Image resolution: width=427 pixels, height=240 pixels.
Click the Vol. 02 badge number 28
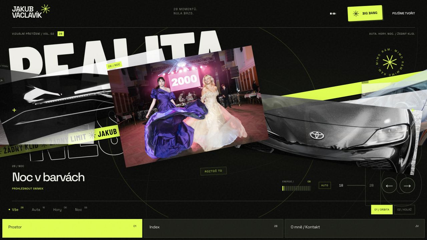tap(60, 34)
